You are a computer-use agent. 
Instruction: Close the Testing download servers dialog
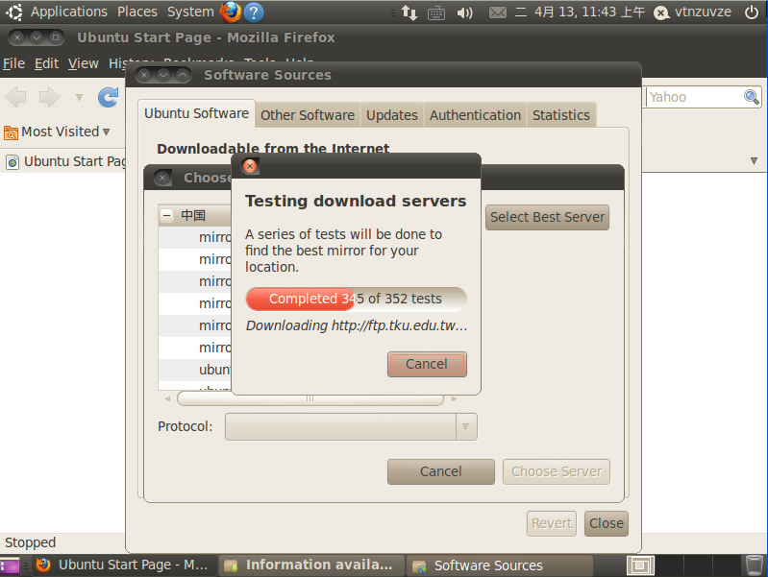point(250,166)
